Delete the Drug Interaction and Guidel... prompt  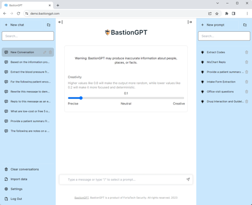tap(246, 102)
